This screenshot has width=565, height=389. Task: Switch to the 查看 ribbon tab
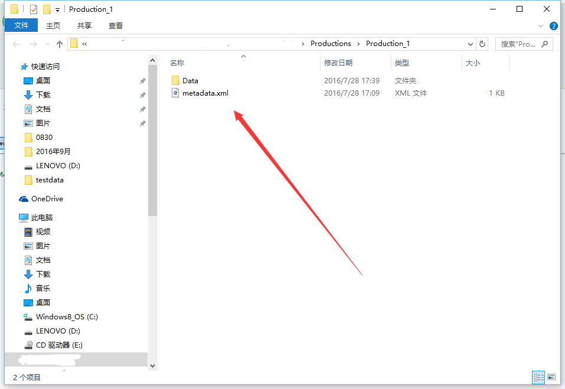(x=116, y=25)
